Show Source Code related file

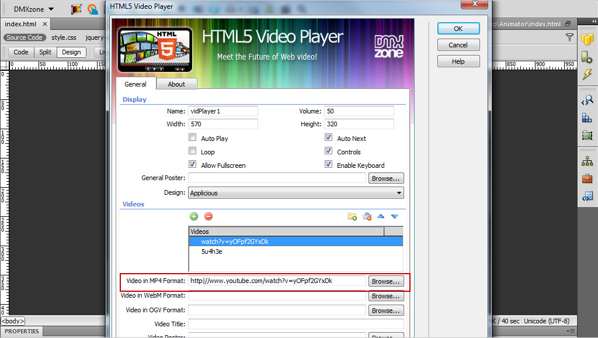click(x=25, y=37)
